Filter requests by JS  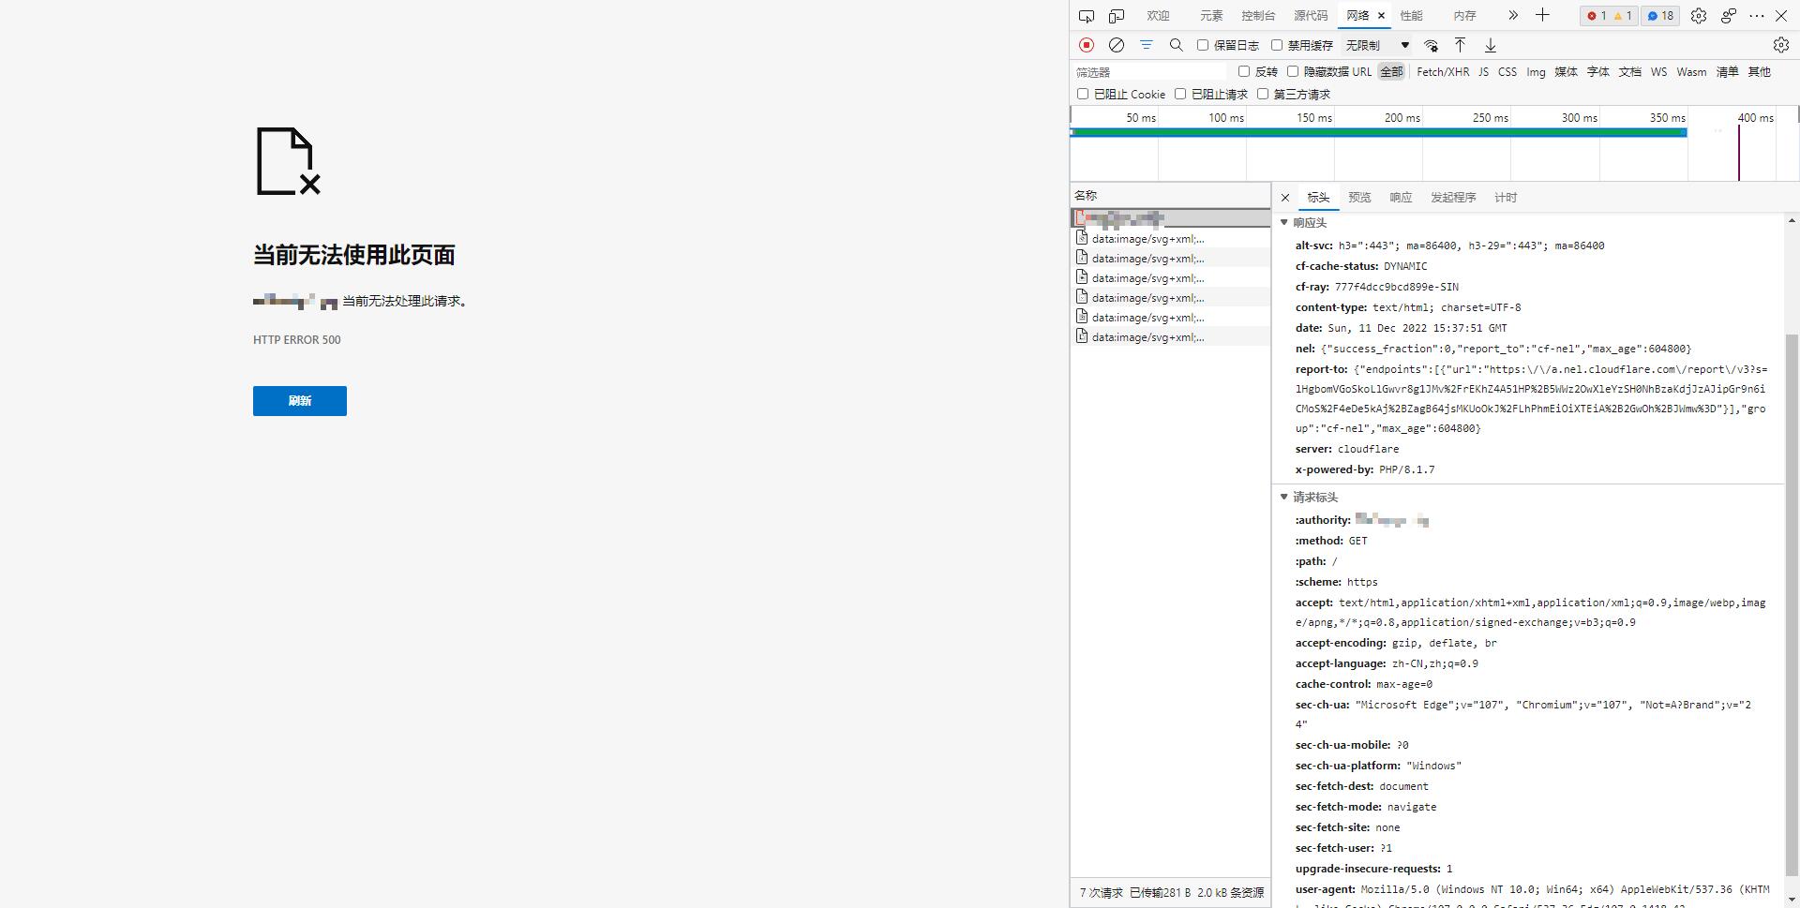(x=1483, y=71)
